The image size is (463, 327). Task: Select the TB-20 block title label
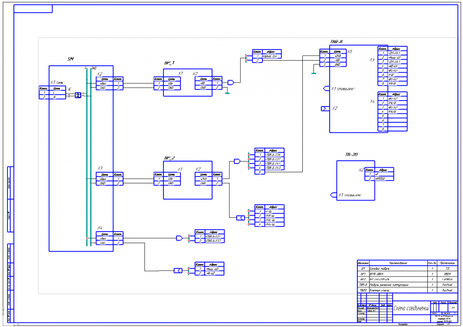tap(351, 155)
